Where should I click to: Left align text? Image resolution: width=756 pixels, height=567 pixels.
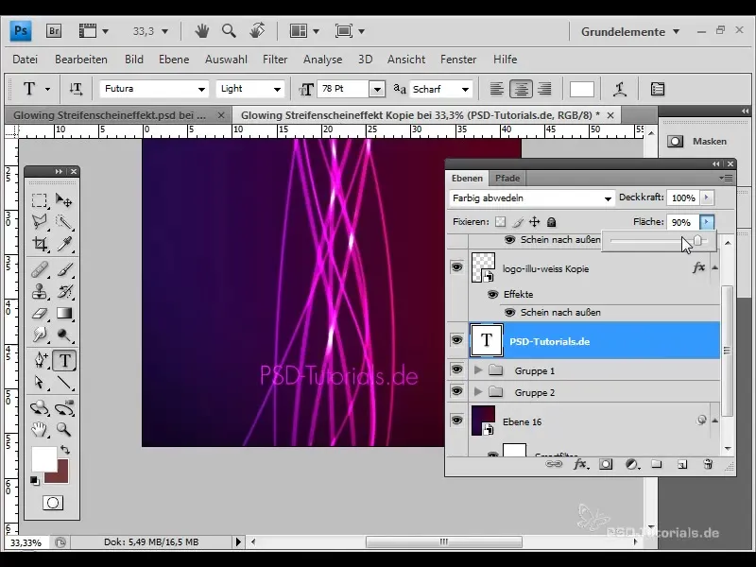click(x=497, y=89)
